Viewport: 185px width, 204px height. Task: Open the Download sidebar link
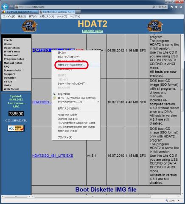[x=11, y=55]
